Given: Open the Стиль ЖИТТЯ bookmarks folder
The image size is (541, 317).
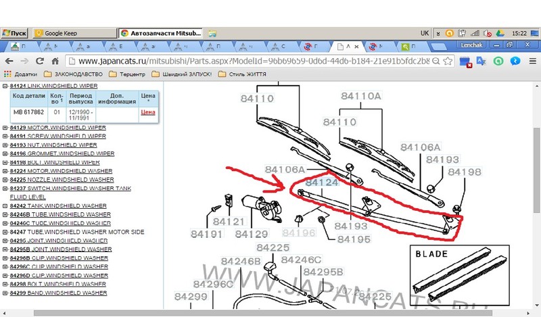Looking at the screenshot, I should coord(242,74).
